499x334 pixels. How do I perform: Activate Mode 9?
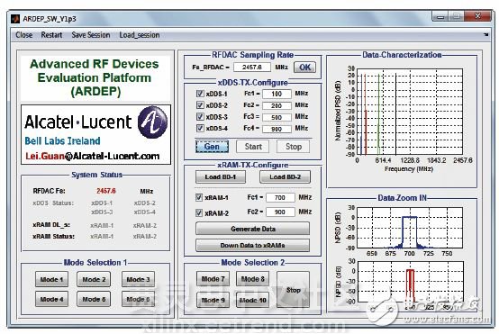tap(213, 300)
